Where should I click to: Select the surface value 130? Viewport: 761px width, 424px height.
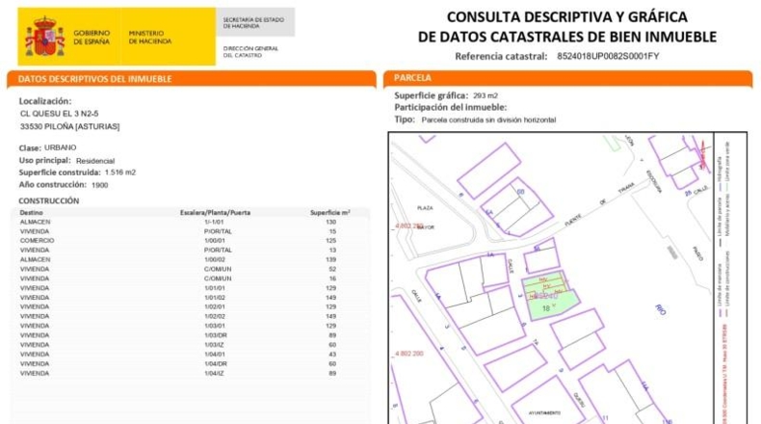tap(331, 222)
